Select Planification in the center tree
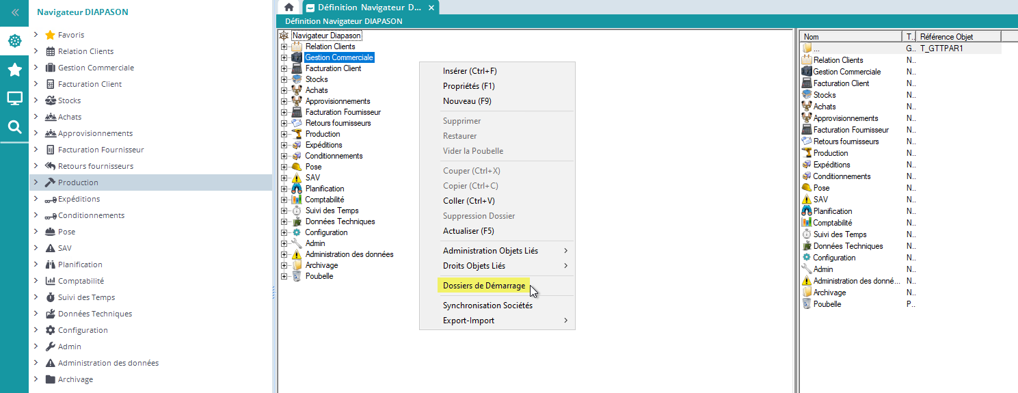Viewport: 1018px width, 393px height. 325,189
